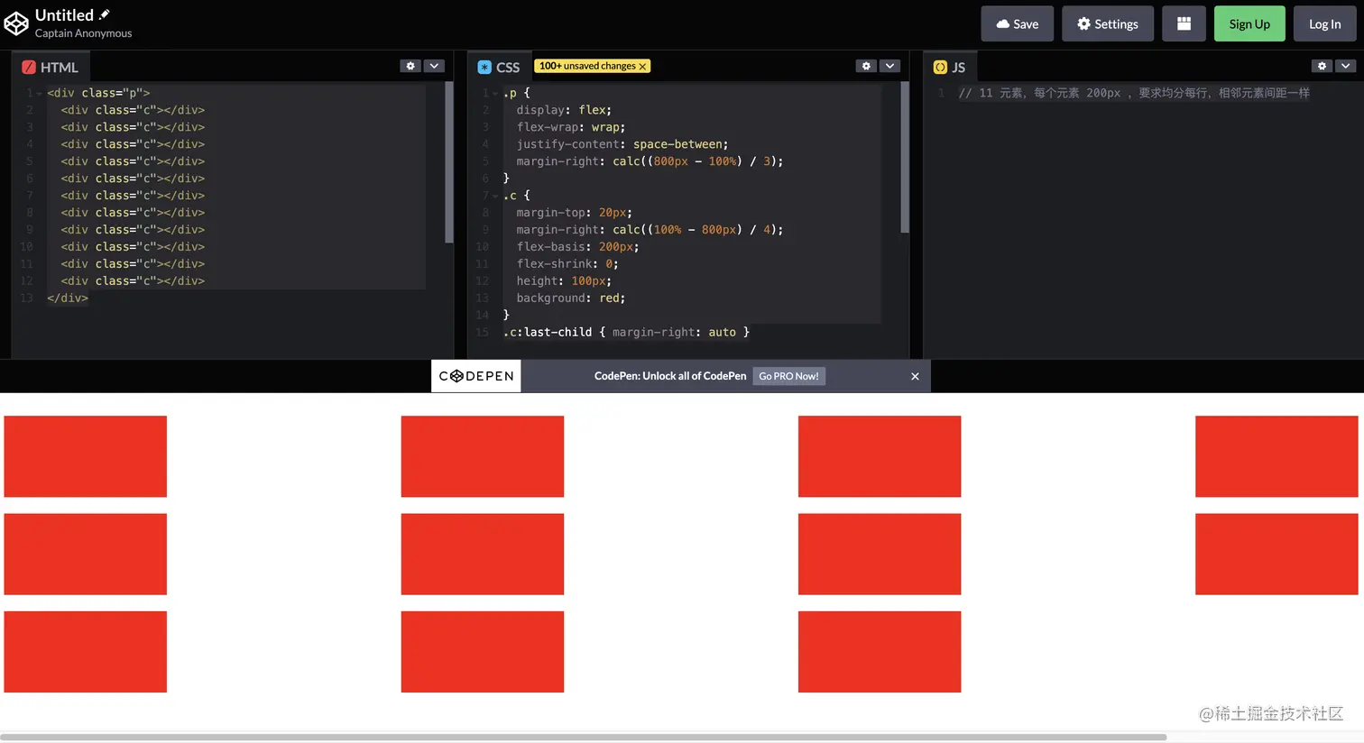Dismiss the unsaved changes badge
Viewport: 1364px width, 743px height.
coord(642,67)
